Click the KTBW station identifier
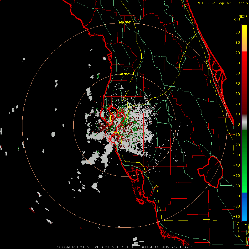249x249 pixels. pos(147,247)
